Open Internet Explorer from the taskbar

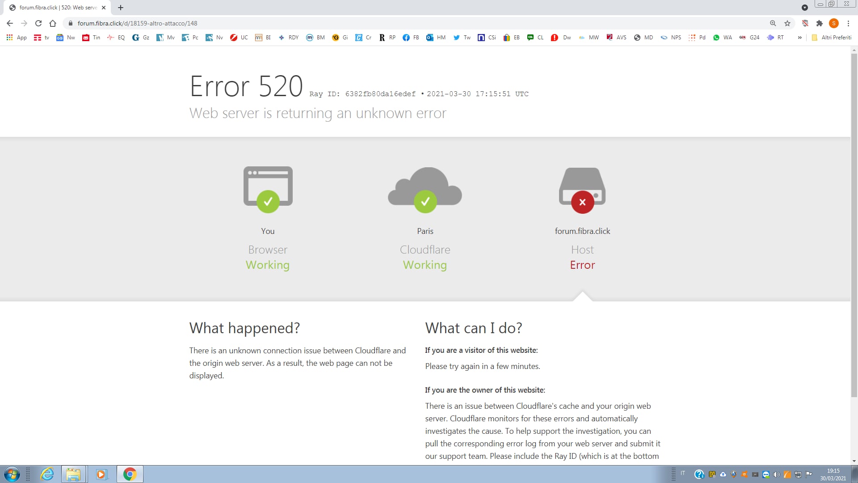47,474
